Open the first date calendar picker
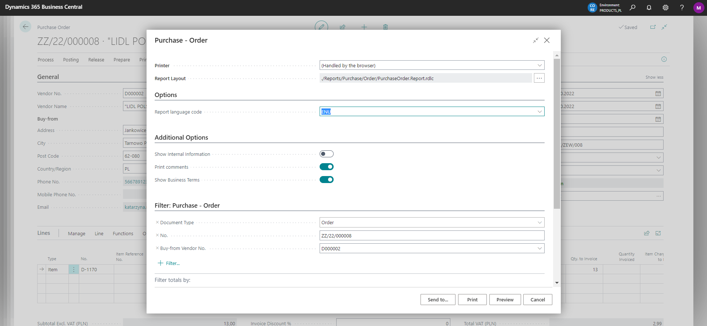 pyautogui.click(x=658, y=93)
